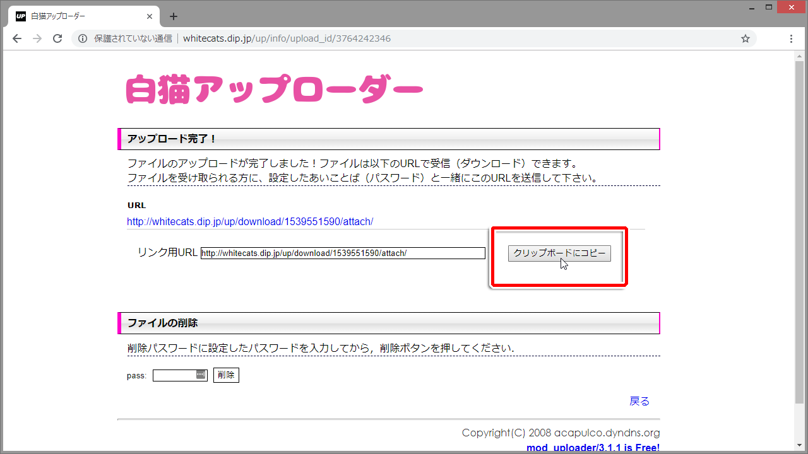
Task: Click the forward navigation arrow
Action: coord(37,38)
